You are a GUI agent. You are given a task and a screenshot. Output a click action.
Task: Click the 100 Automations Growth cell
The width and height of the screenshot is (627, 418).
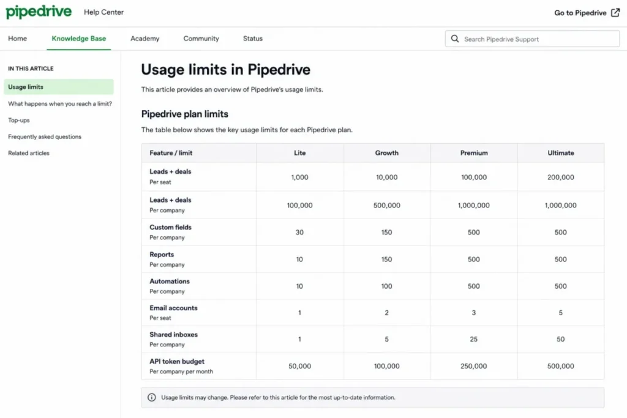[x=387, y=286]
